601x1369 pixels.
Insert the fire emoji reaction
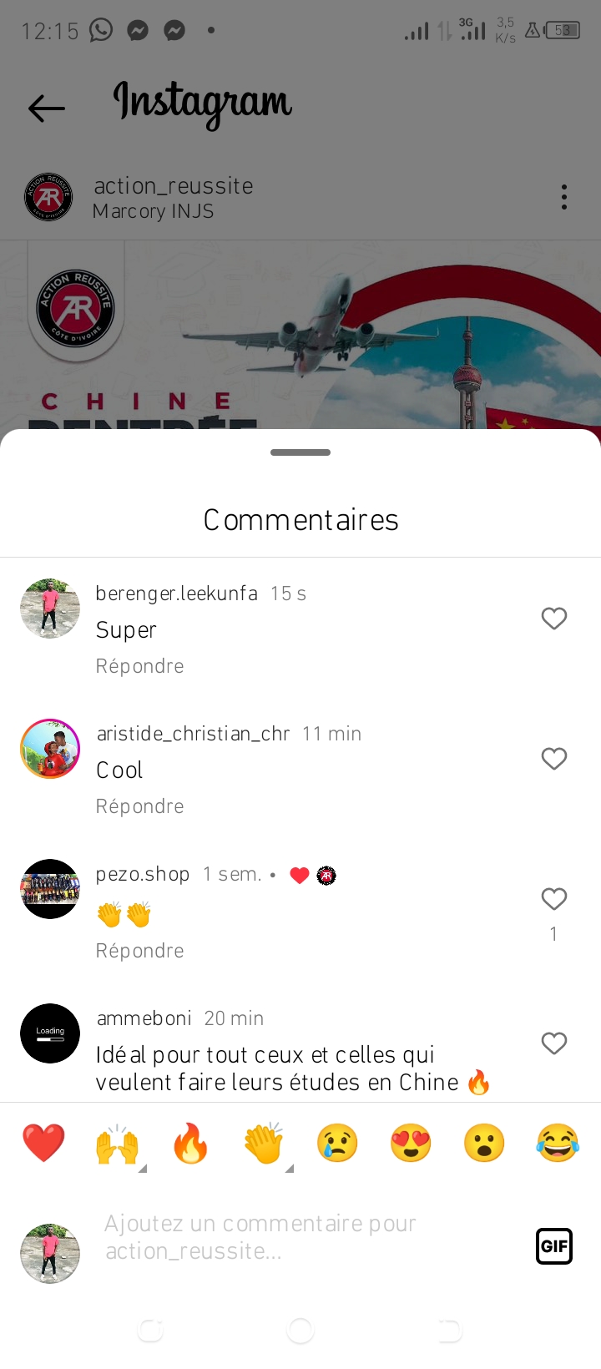[190, 1143]
